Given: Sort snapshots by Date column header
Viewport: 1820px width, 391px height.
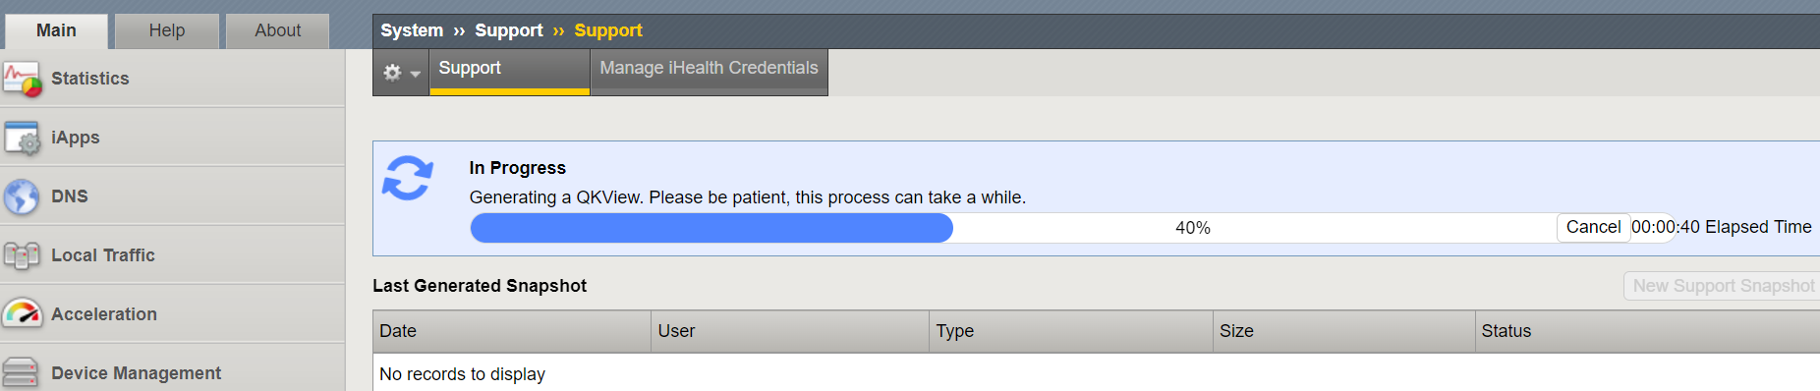Looking at the screenshot, I should tap(512, 331).
